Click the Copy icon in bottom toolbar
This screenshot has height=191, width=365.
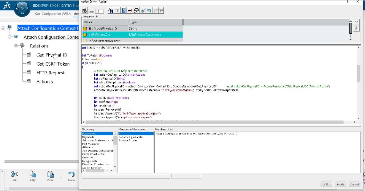[33, 174]
